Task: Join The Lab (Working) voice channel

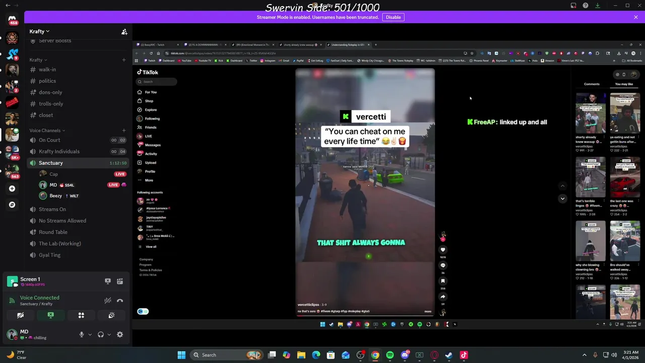Action: (78, 244)
